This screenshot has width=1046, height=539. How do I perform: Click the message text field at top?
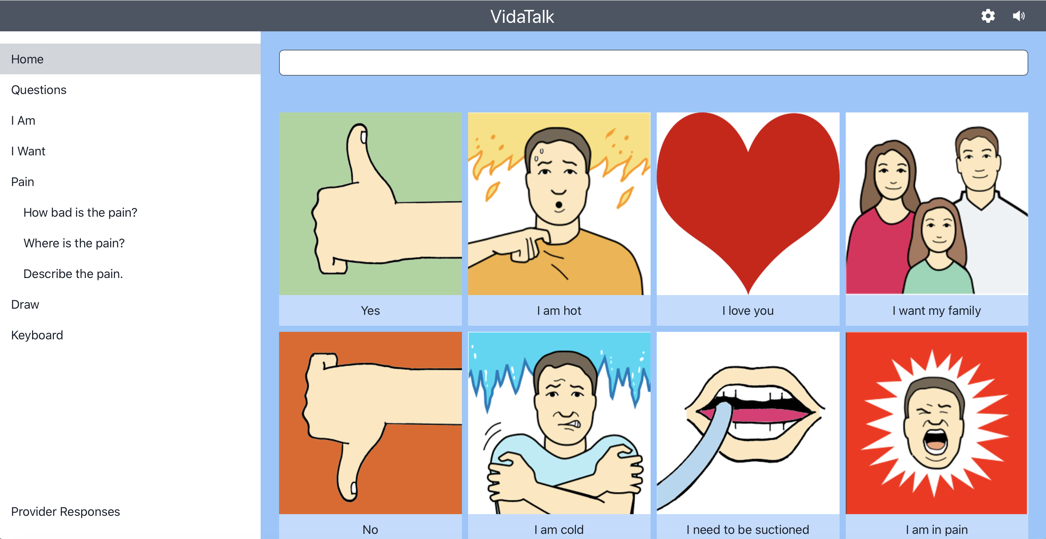[x=653, y=62]
